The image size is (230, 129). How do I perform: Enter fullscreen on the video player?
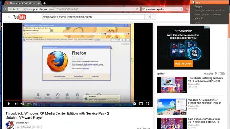(x=147, y=104)
